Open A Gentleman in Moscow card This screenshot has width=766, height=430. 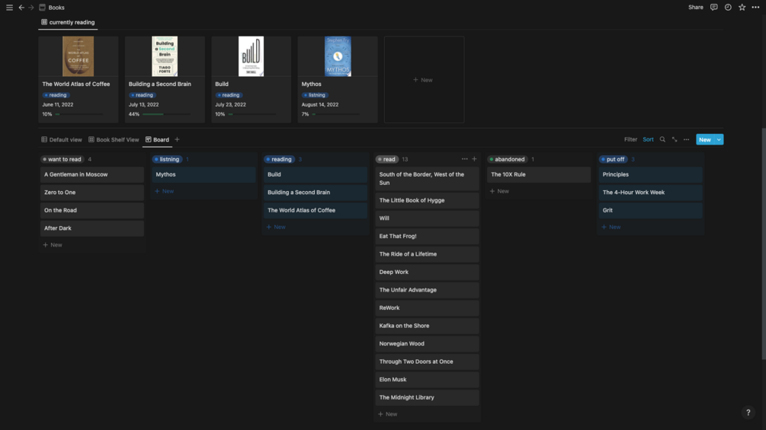point(91,174)
